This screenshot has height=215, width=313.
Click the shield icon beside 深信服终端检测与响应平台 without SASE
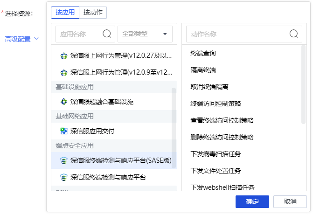[64, 177]
